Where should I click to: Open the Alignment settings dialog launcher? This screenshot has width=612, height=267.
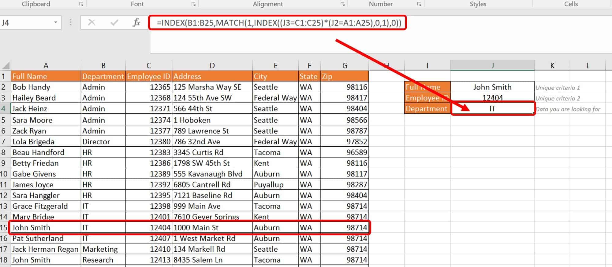[342, 4]
